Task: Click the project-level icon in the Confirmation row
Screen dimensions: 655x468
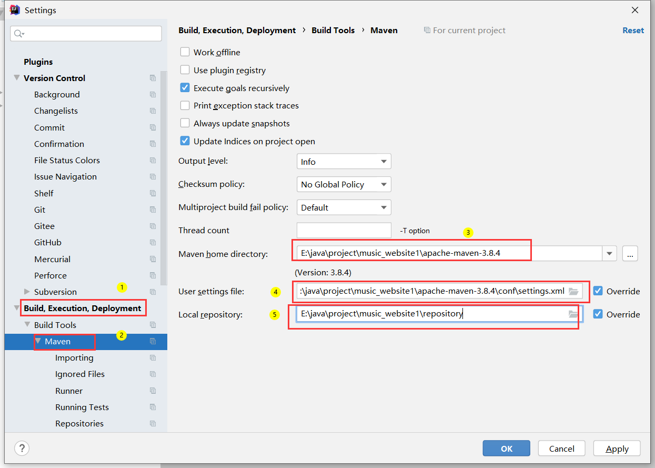Action: (153, 144)
